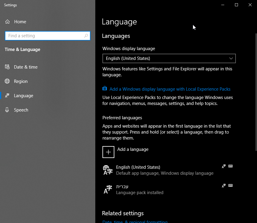Open Date, time, & regional formatting link
The image size is (257, 223).
tap(135, 222)
